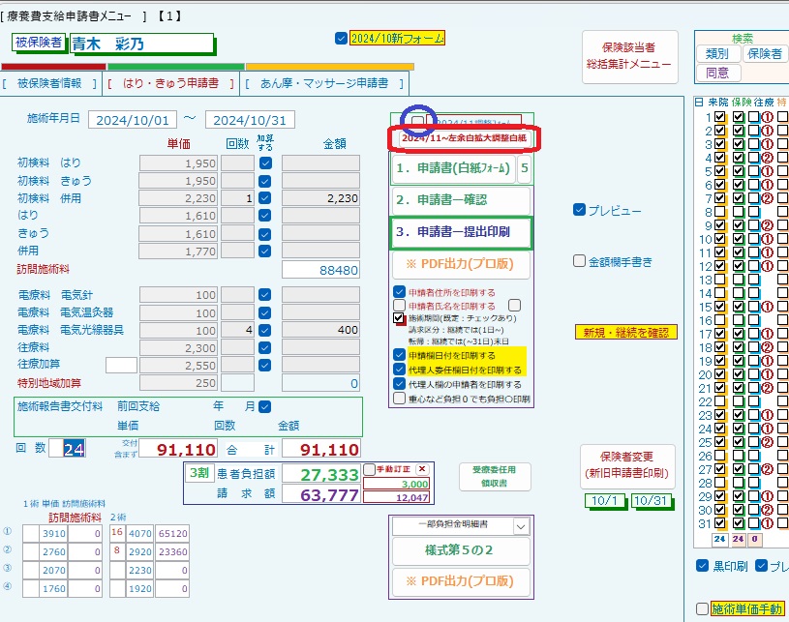Click the circled ① mark on day 31 row
Viewport: 789px width, 622px height.
767,523
